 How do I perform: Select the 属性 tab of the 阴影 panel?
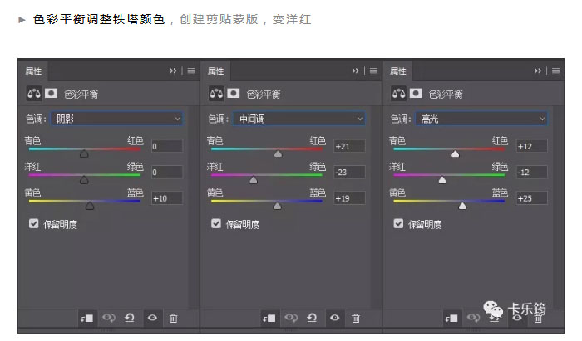(x=33, y=71)
